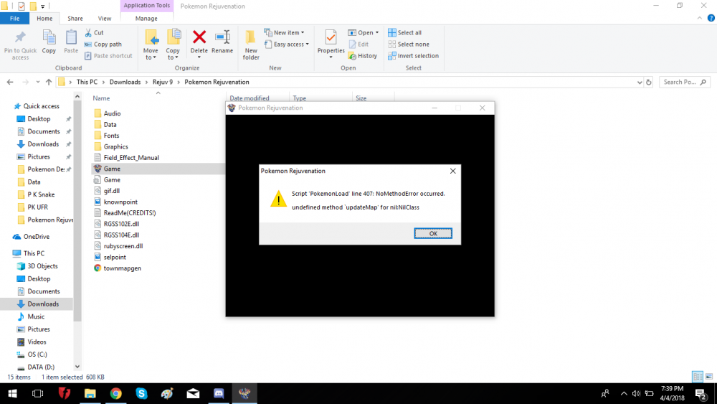Click the Search box field

(685, 82)
